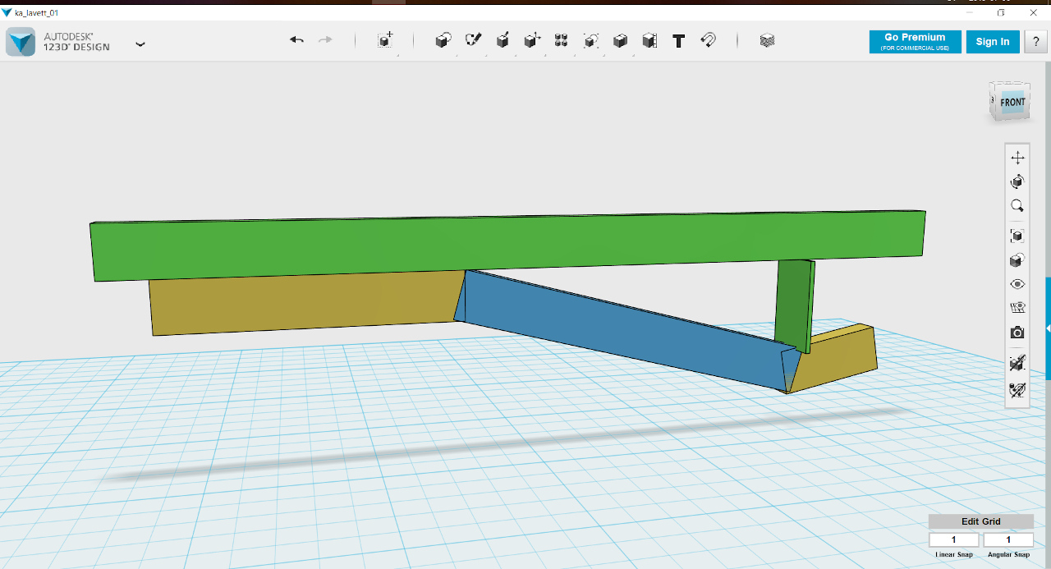Screen dimensions: 1051x569
Task: Toggle perspective/orthographic view mode
Action: (1017, 260)
